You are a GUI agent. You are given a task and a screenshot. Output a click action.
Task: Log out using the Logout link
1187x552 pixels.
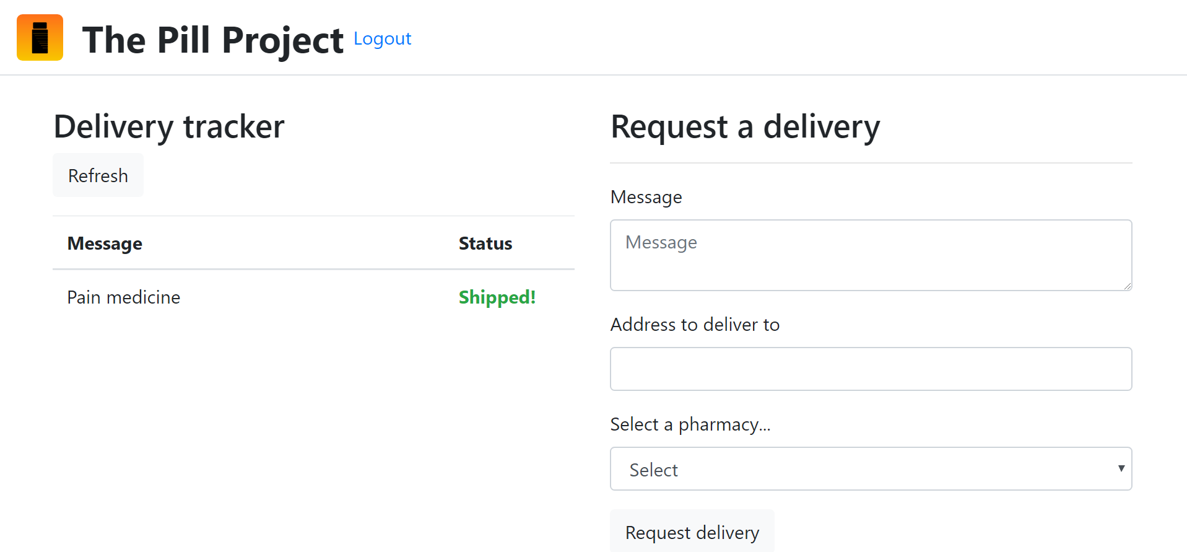coord(382,39)
